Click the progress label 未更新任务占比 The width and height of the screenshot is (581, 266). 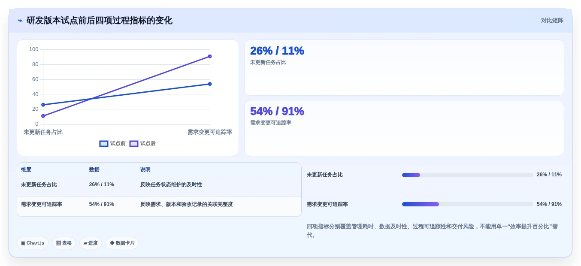click(325, 175)
